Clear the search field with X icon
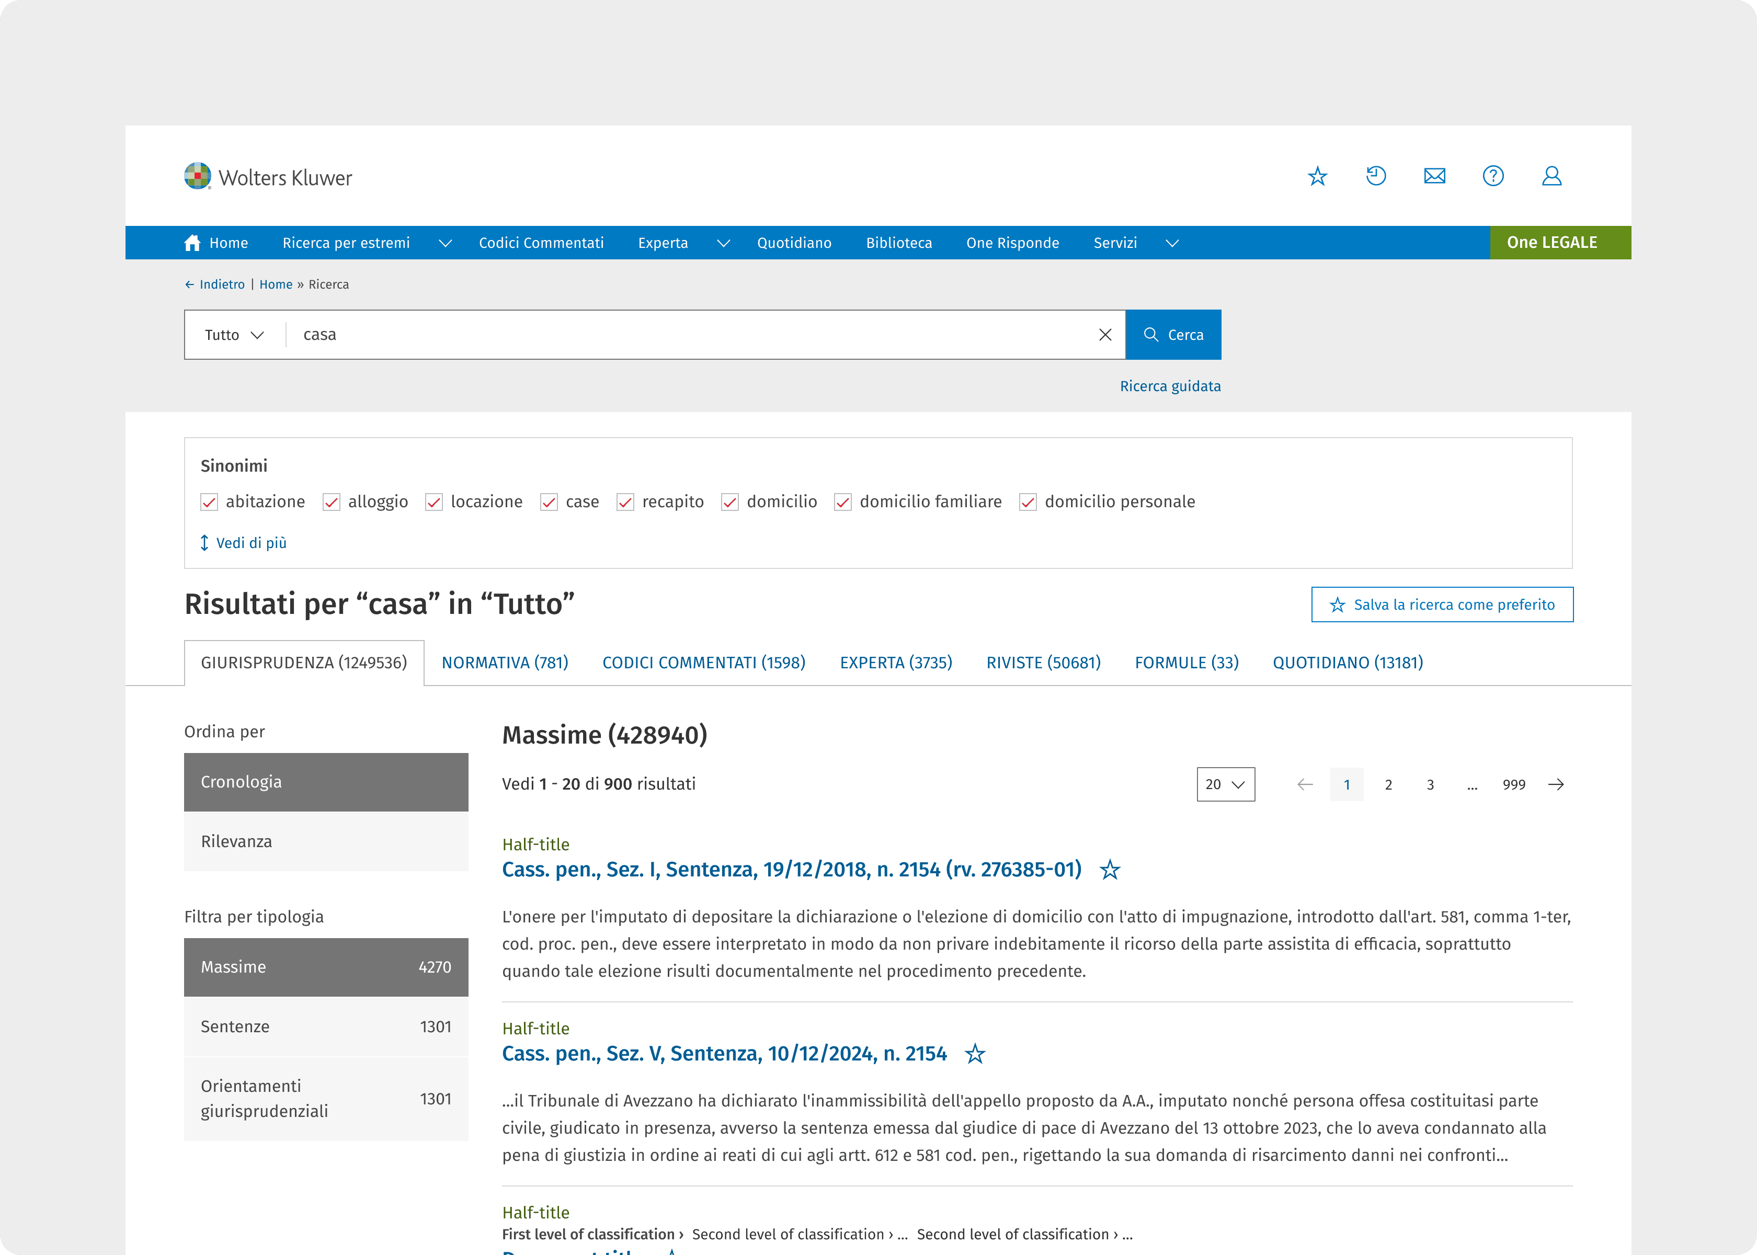The height and width of the screenshot is (1255, 1757). pyautogui.click(x=1105, y=335)
